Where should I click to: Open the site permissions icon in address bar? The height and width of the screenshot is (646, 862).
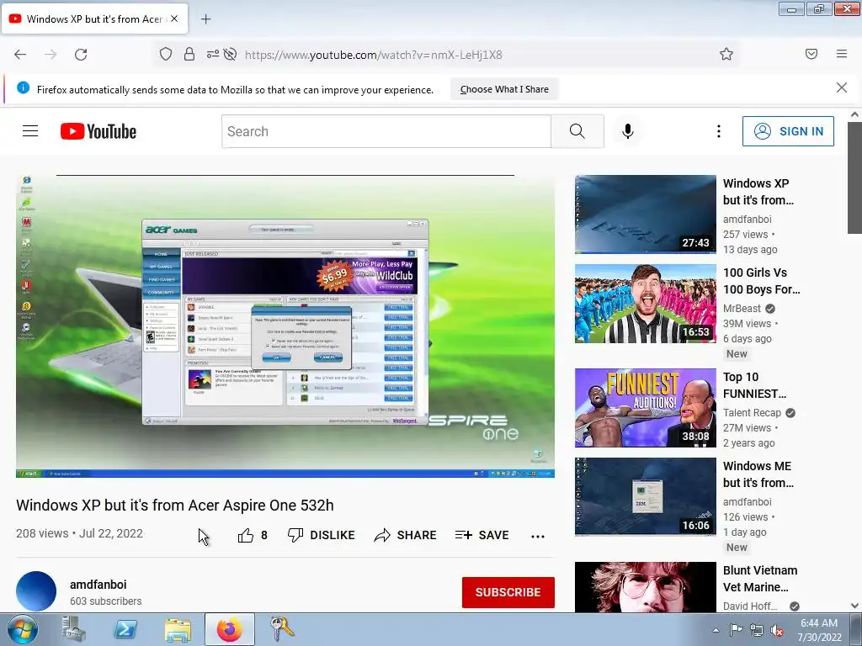point(213,54)
